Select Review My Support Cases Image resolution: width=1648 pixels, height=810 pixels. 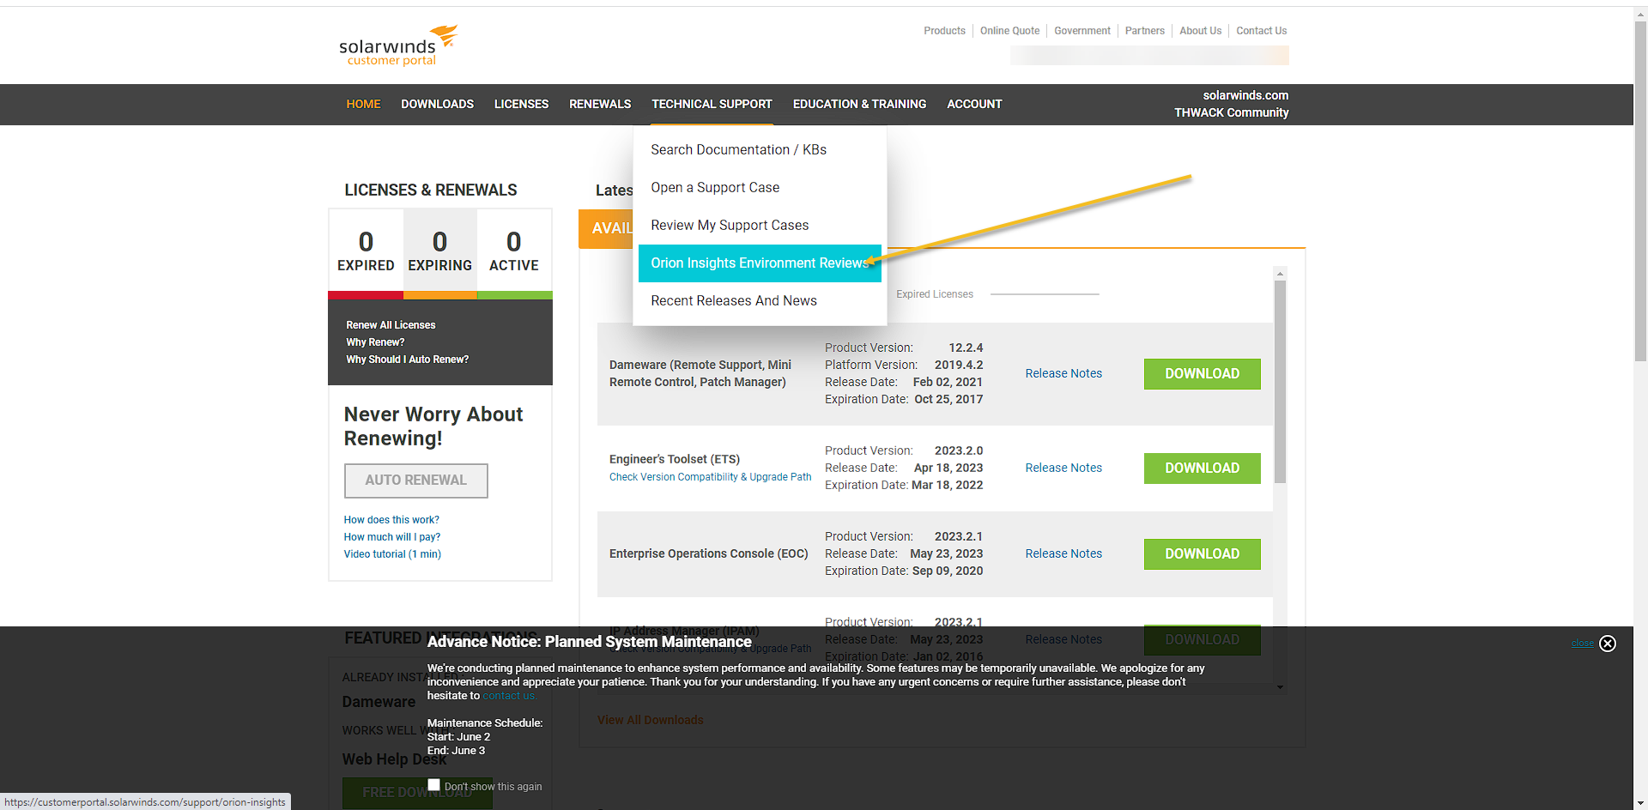pyautogui.click(x=760, y=225)
